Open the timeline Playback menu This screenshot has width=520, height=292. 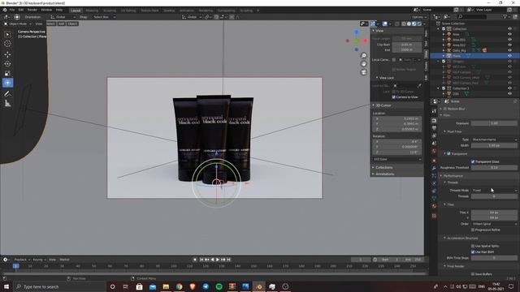click(22, 260)
